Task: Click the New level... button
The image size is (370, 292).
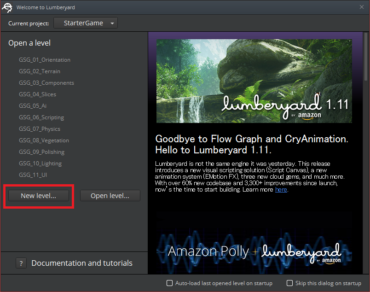Action: coord(39,196)
